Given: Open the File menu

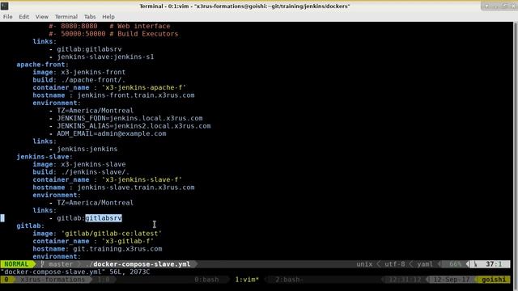Looking at the screenshot, I should pyautogui.click(x=7, y=16).
